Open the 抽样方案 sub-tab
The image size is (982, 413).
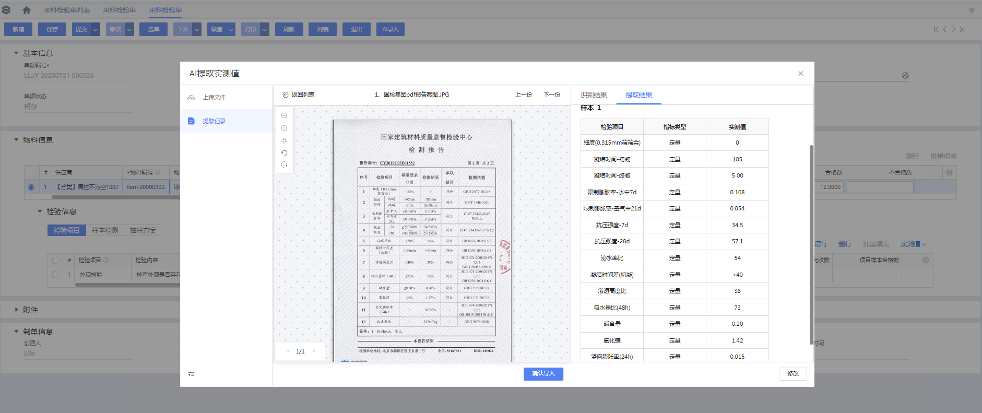[143, 230]
